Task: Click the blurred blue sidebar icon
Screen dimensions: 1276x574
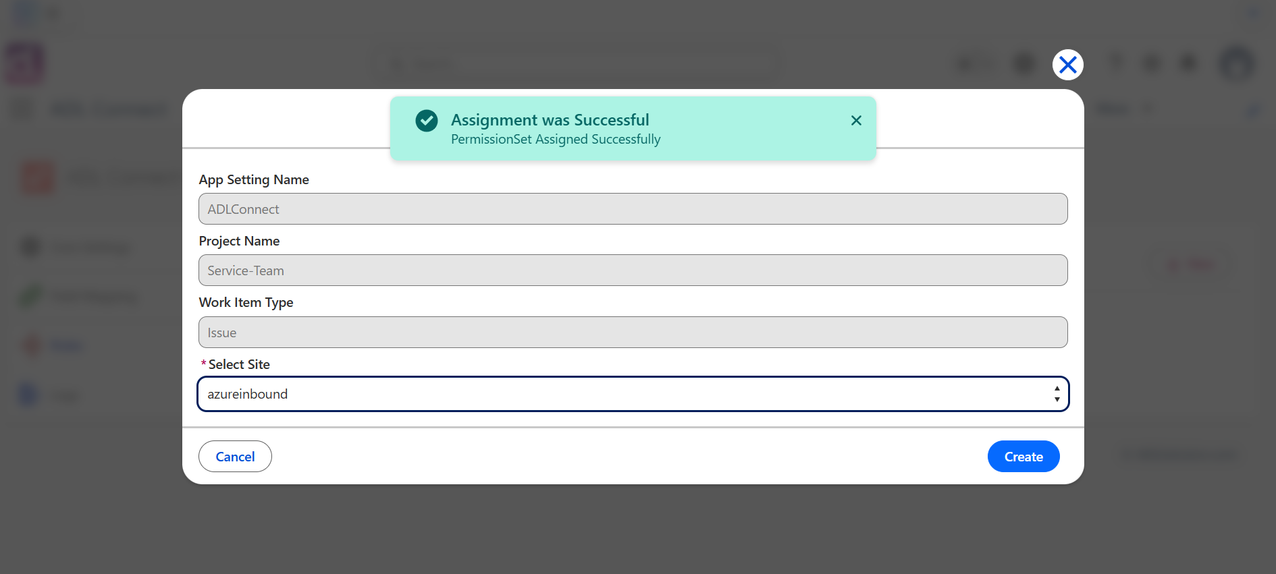Action: pyautogui.click(x=28, y=395)
